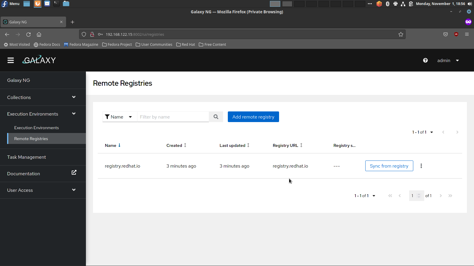This screenshot has width=474, height=266.
Task: Toggle the hamburger navigation menu
Action: pos(11,60)
